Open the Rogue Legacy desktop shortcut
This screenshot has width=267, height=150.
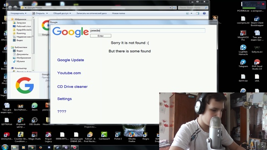pos(48,137)
